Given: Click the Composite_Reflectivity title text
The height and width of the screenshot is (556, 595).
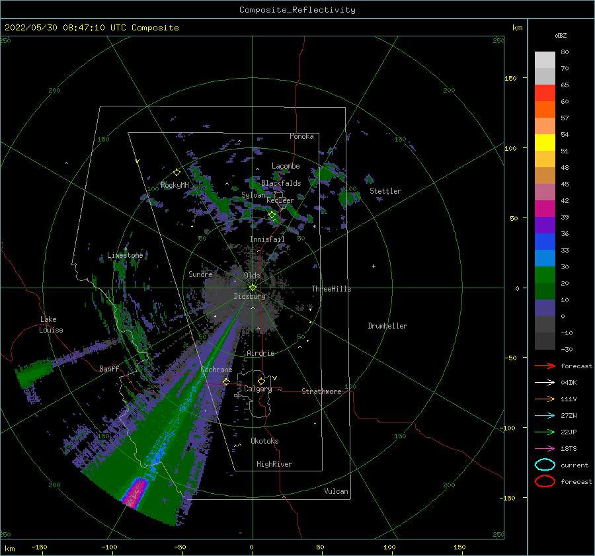Looking at the screenshot, I should 297,10.
